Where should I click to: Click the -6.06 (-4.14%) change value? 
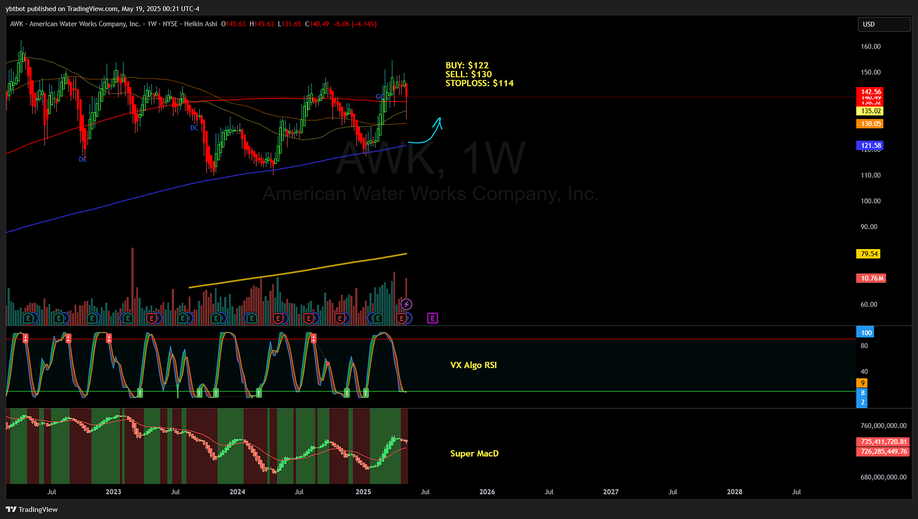click(355, 24)
